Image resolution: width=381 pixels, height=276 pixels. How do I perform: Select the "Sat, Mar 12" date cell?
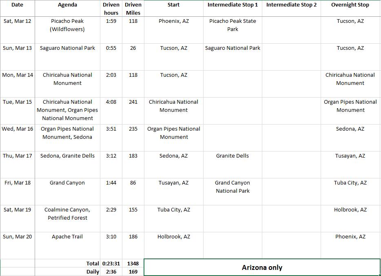17,21
